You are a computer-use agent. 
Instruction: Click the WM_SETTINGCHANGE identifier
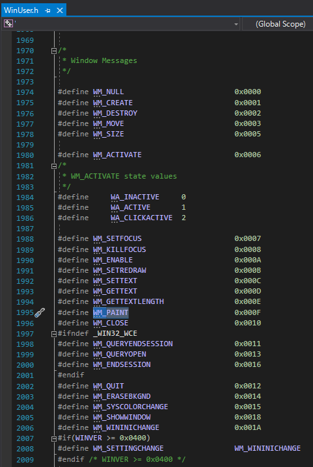tap(128, 448)
